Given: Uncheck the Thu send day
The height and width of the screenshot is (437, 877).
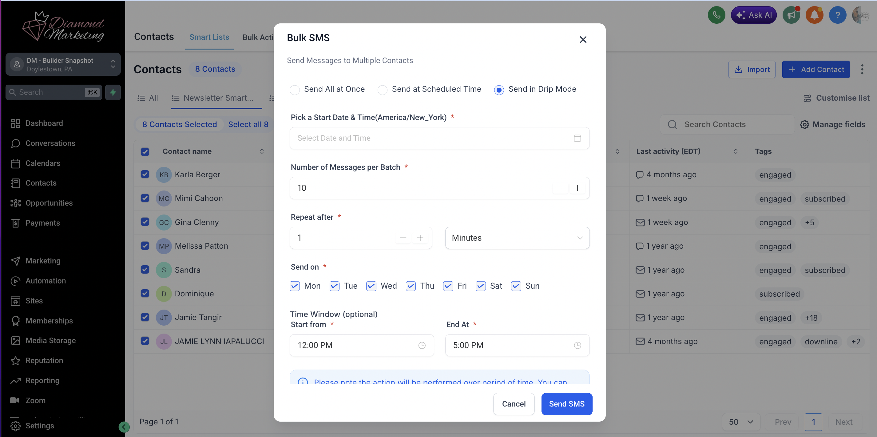Looking at the screenshot, I should 411,286.
